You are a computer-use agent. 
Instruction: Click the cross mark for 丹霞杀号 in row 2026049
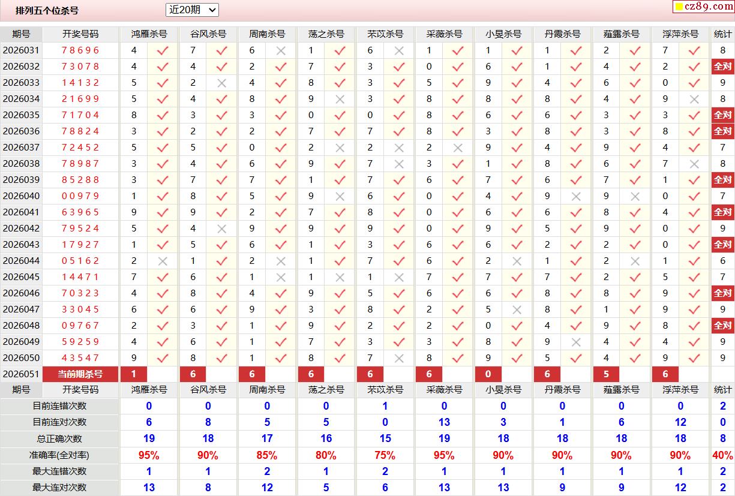[577, 342]
